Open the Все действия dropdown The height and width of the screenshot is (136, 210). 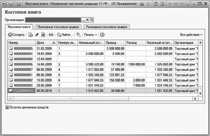(191, 35)
